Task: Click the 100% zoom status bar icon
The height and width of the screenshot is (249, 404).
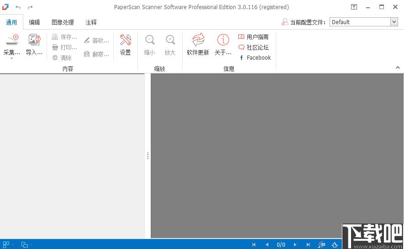Action: click(x=321, y=244)
